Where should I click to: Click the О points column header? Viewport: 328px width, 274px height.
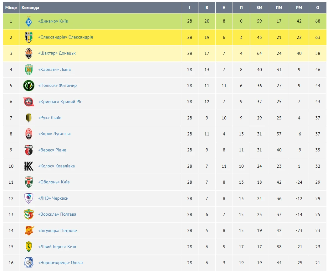318,8
